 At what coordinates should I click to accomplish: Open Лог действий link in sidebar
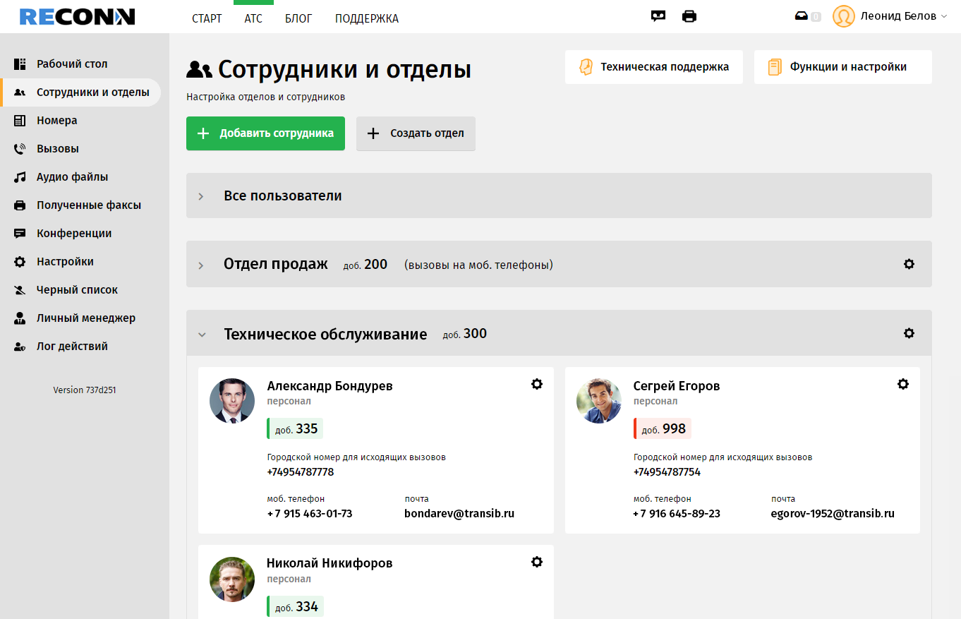[x=72, y=347]
